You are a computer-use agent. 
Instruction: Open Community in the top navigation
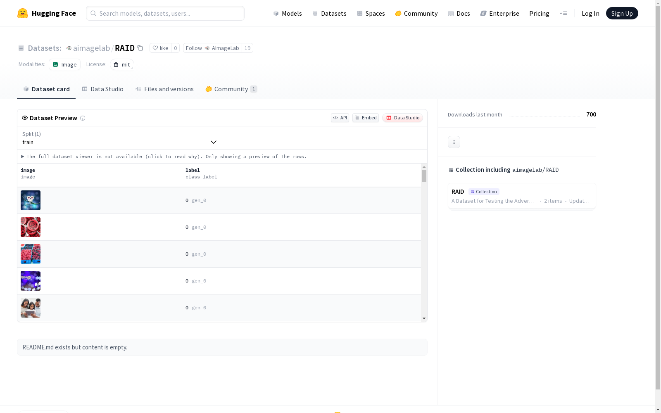[x=416, y=13]
